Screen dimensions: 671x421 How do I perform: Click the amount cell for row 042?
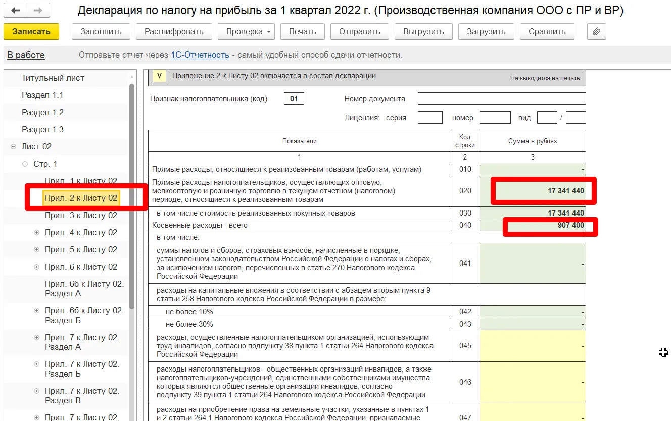pos(533,312)
